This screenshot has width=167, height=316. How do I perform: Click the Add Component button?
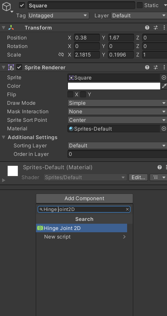84,198
